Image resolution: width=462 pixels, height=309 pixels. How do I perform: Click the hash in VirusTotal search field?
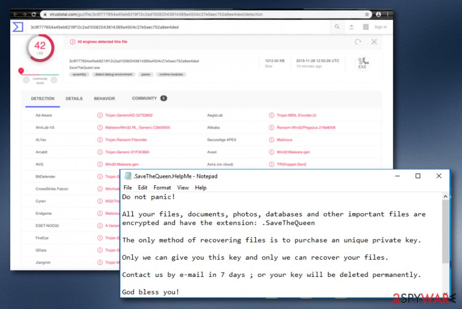click(105, 27)
